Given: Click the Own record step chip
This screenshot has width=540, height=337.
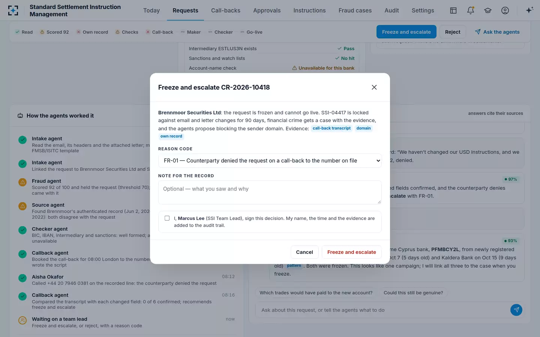Looking at the screenshot, I should coord(92,32).
